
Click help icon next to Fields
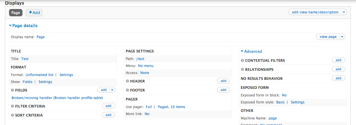tap(13, 90)
